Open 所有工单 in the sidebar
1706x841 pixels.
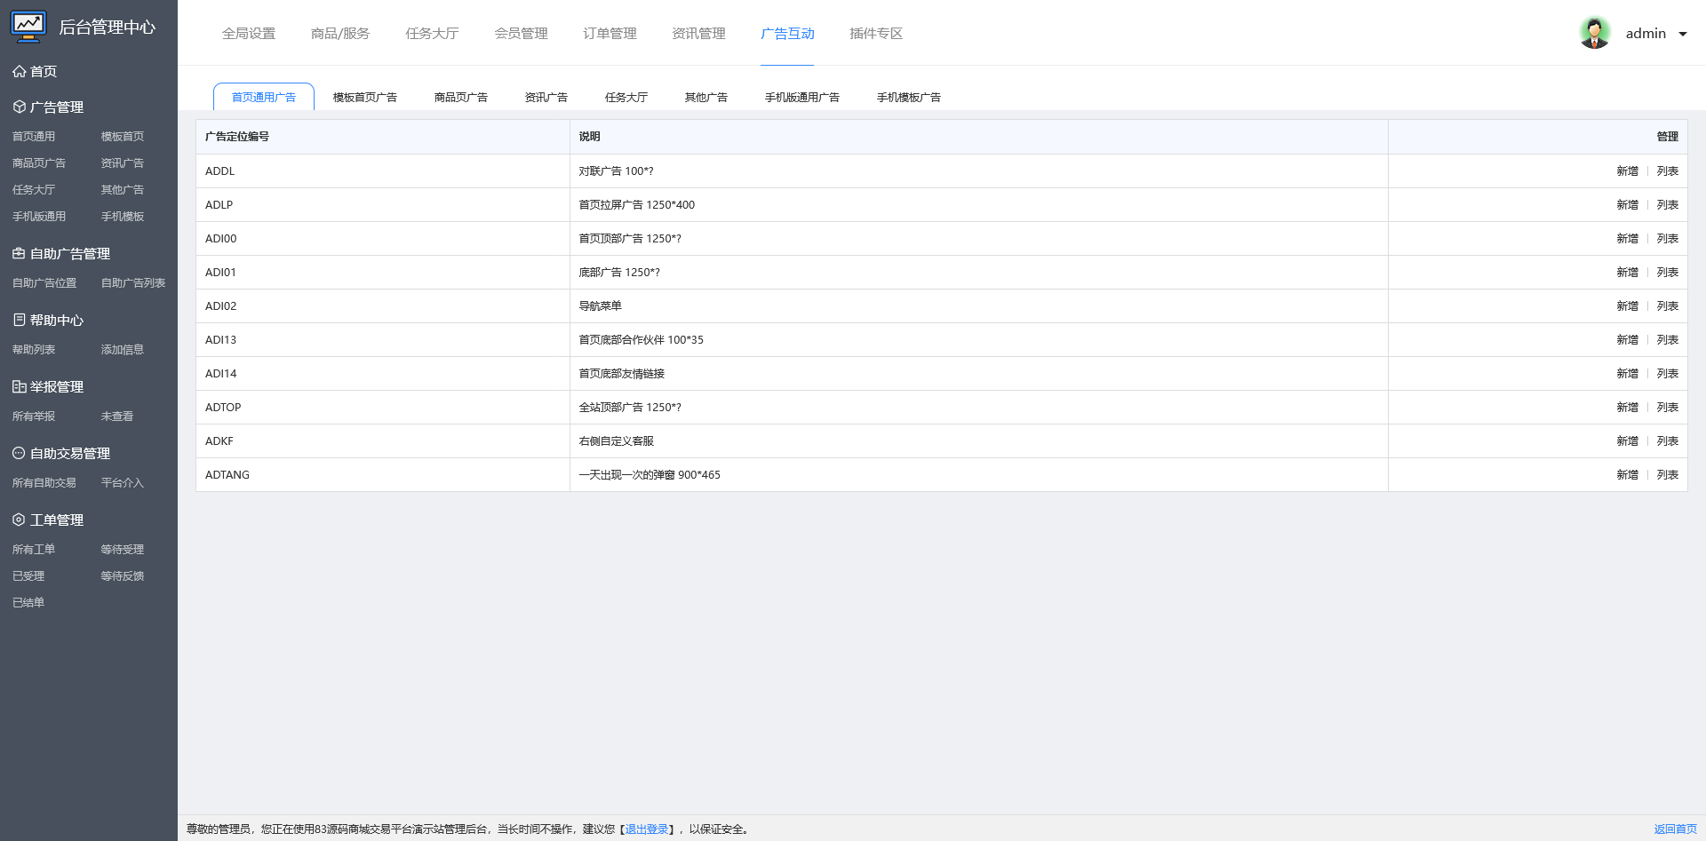coord(34,550)
